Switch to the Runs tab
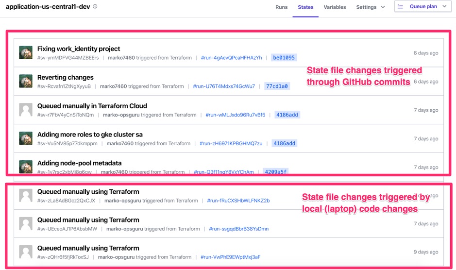 (281, 7)
